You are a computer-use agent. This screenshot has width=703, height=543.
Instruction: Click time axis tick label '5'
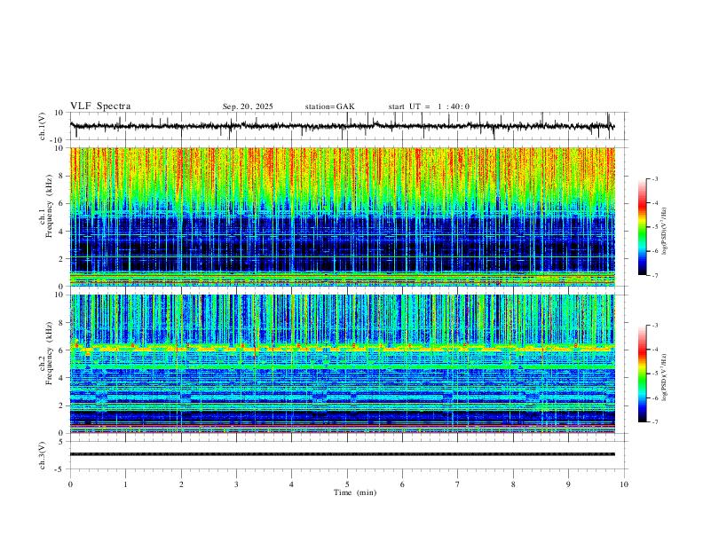(x=347, y=484)
